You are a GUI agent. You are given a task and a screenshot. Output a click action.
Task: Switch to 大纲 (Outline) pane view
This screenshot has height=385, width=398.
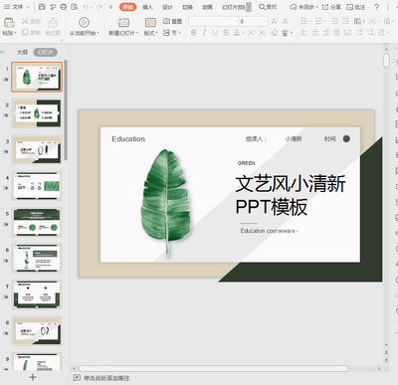pos(23,52)
